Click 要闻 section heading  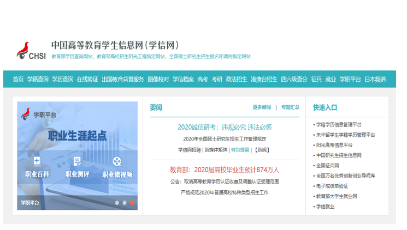click(x=156, y=107)
